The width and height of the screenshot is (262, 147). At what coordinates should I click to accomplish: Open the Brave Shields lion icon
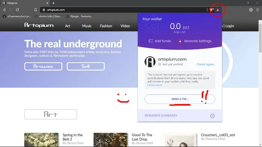[211, 10]
